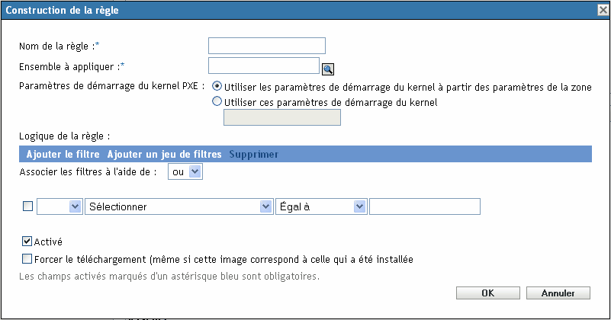Viewport: 611px width, 320px height.
Task: Select radio to use zone kernel parameters
Action: coord(218,86)
